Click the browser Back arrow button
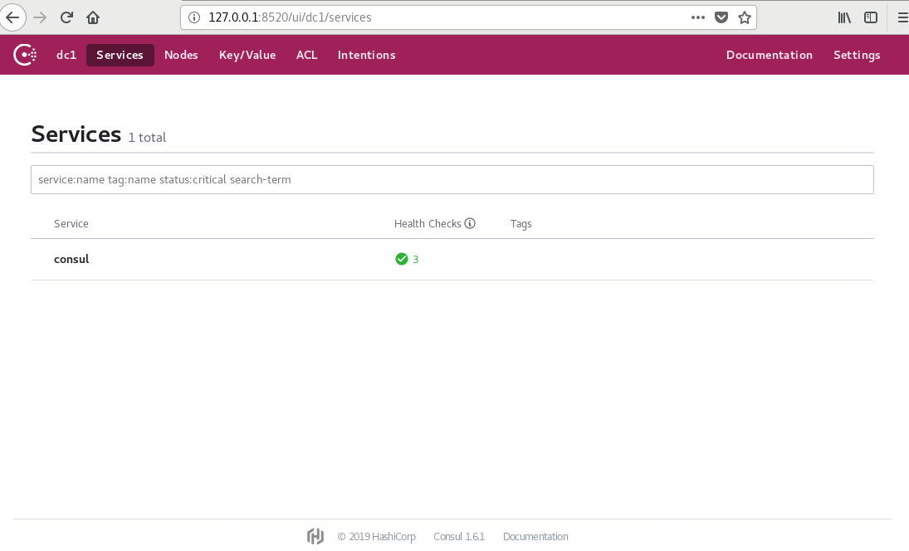Image resolution: width=909 pixels, height=551 pixels. coord(12,17)
